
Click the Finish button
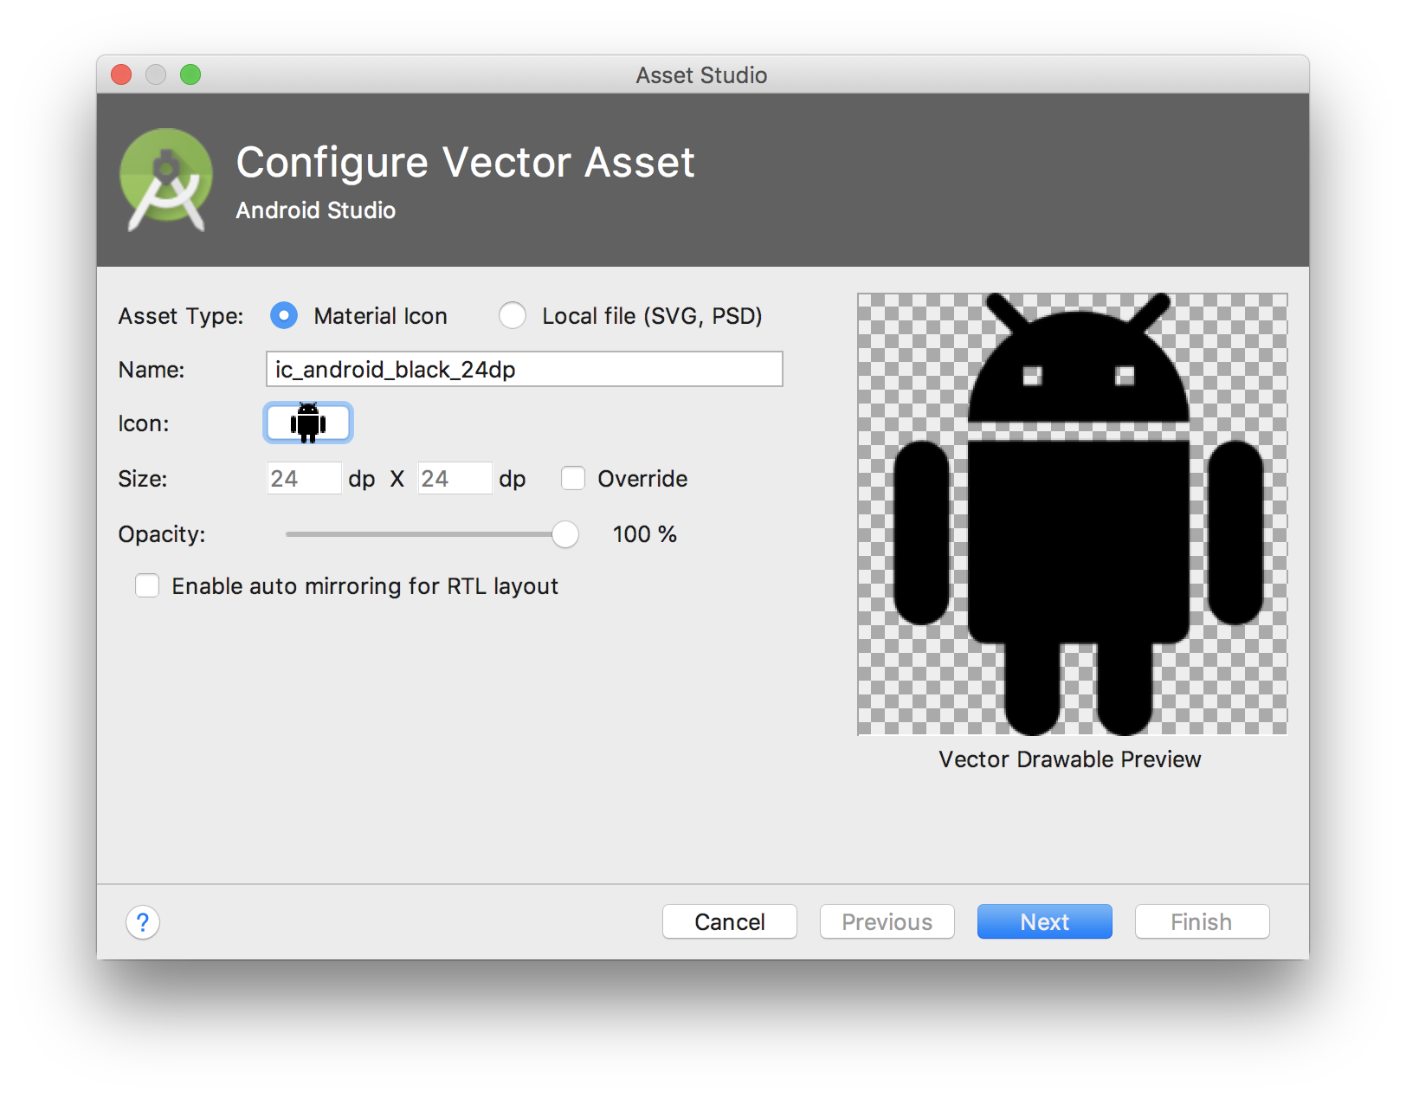[1203, 922]
